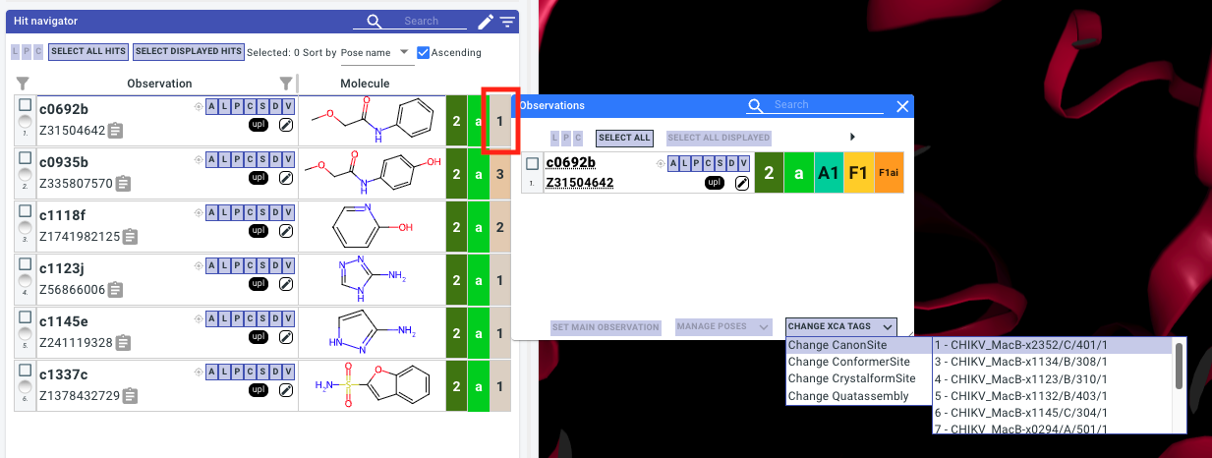Tick the checkbox for hit c0692b in Hit navigator

coord(25,104)
